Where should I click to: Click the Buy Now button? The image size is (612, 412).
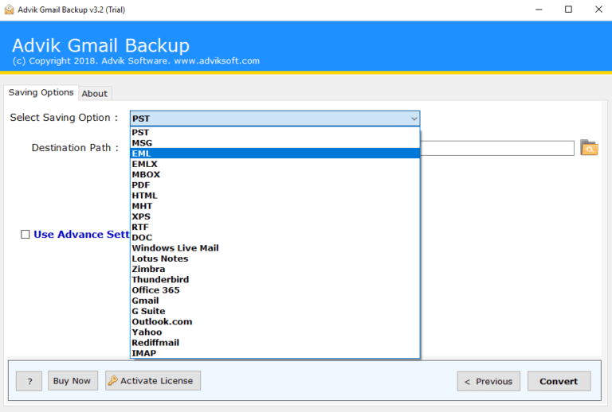pos(73,380)
